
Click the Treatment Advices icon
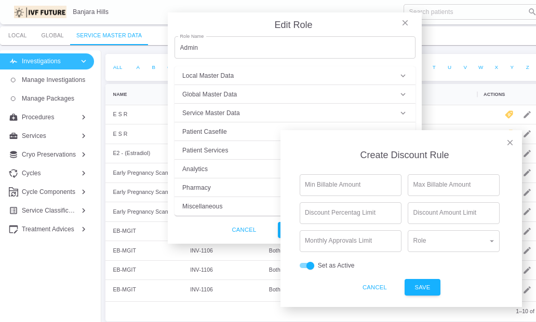click(14, 229)
